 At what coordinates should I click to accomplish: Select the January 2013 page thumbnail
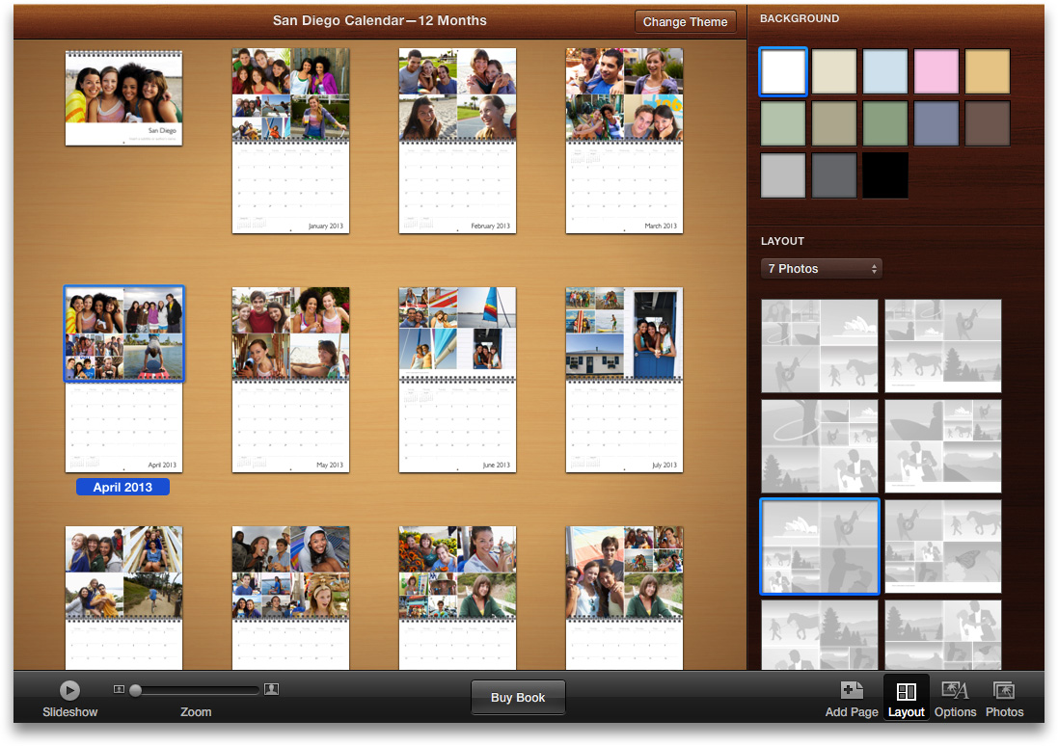[290, 140]
